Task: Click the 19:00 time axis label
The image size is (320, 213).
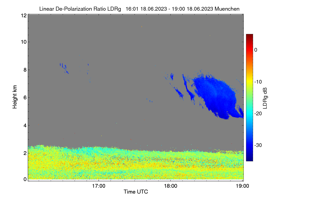Action: tap(242, 186)
